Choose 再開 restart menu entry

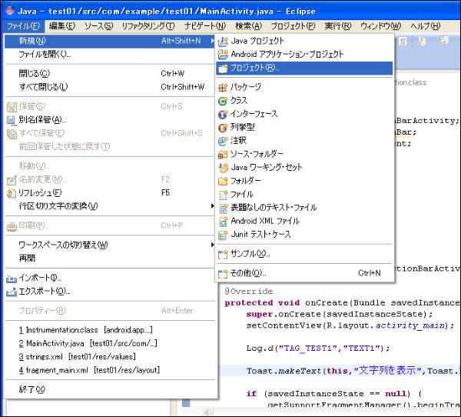coord(110,259)
